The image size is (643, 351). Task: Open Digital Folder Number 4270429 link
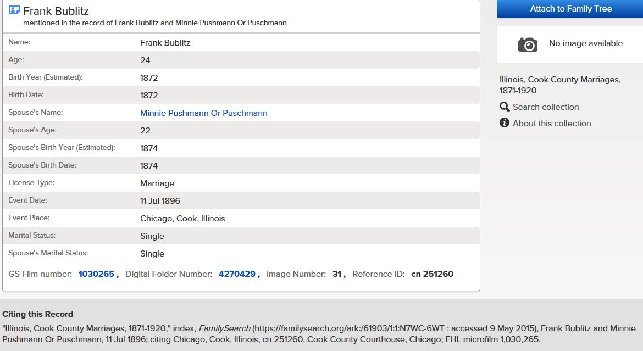click(237, 274)
